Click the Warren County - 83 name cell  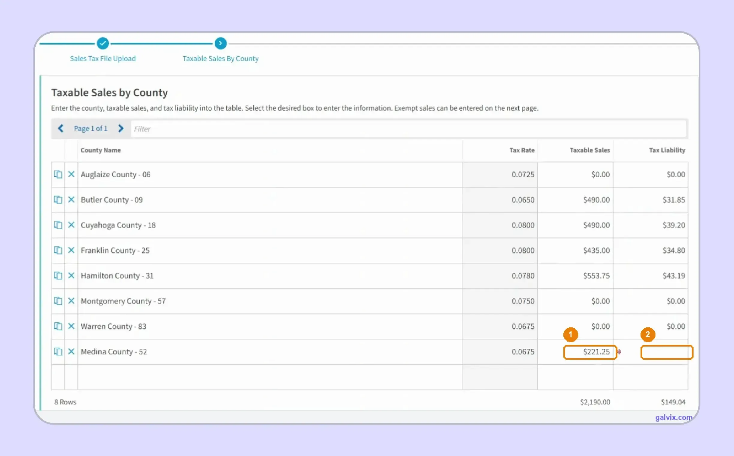270,326
